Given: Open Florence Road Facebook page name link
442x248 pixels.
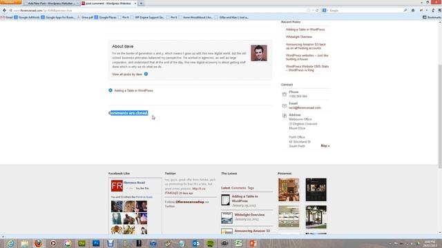Looking at the screenshot, I should click(134, 183).
